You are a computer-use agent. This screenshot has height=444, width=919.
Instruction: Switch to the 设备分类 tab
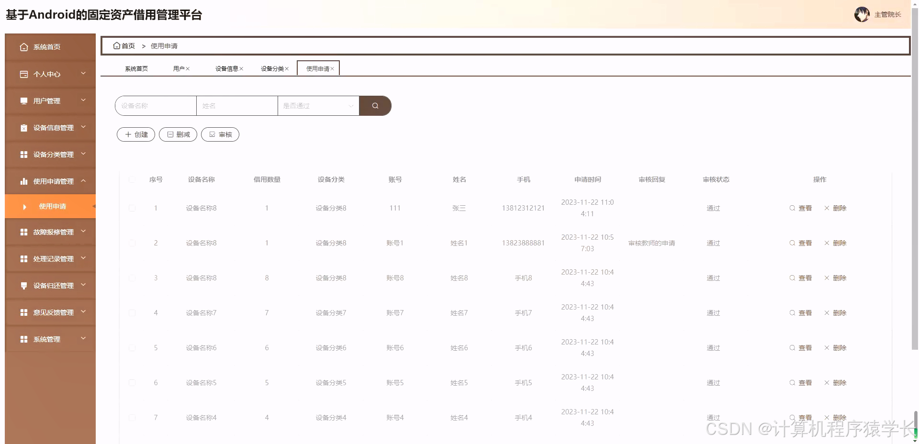tap(270, 68)
